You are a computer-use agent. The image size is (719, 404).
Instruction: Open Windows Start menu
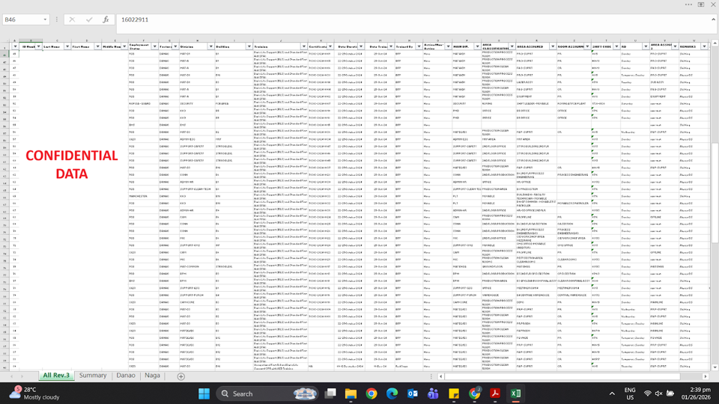[x=204, y=394]
